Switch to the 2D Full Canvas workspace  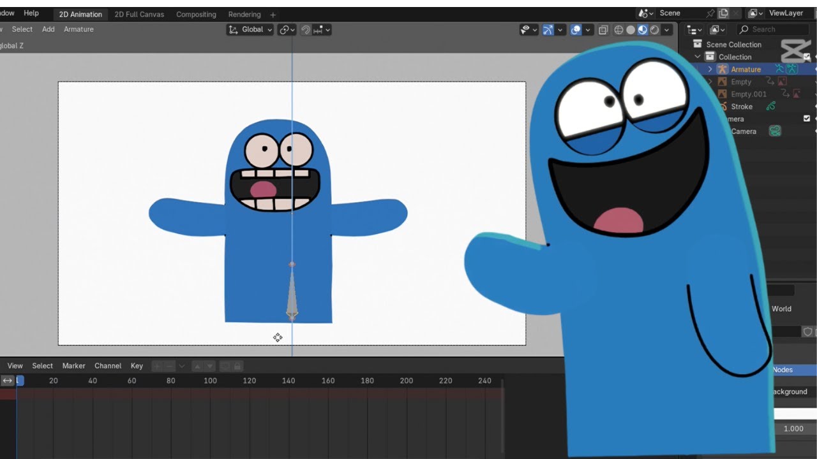(x=139, y=14)
